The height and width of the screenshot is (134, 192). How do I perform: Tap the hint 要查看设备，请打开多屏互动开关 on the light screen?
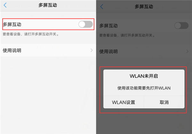click(x=31, y=34)
